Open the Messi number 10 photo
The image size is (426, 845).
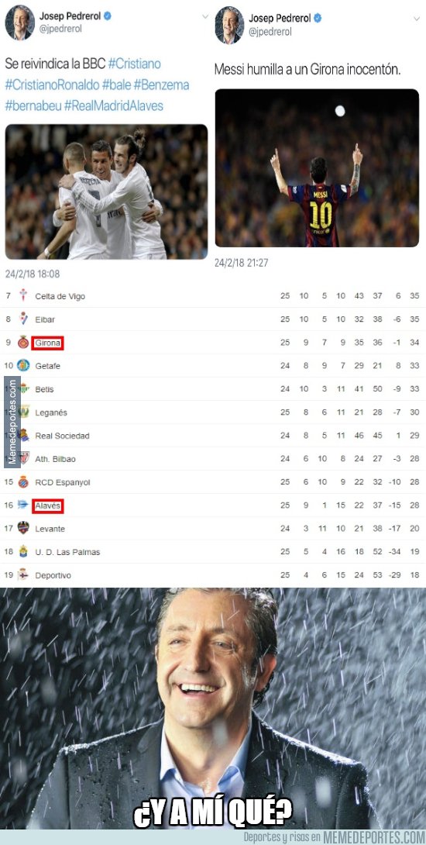pos(317,167)
